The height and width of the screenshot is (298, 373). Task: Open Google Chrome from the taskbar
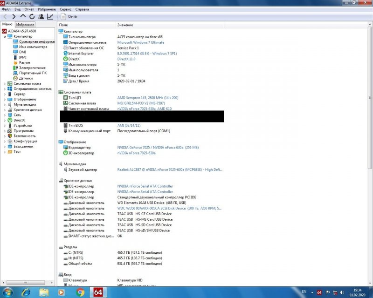[x=80, y=292]
